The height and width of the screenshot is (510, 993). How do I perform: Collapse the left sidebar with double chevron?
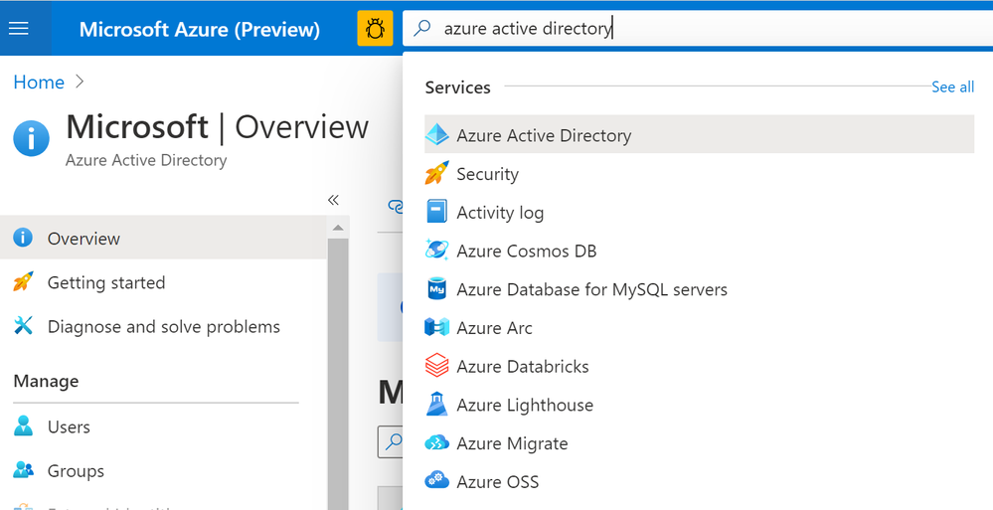334,200
